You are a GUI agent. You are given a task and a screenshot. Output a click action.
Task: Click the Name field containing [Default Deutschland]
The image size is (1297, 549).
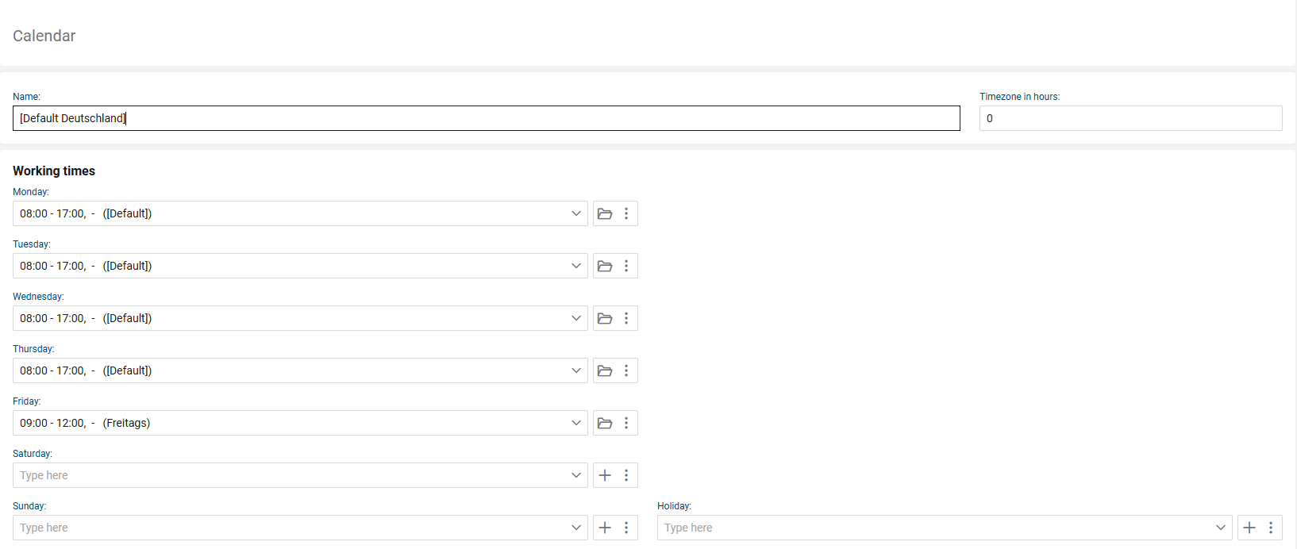pos(487,118)
